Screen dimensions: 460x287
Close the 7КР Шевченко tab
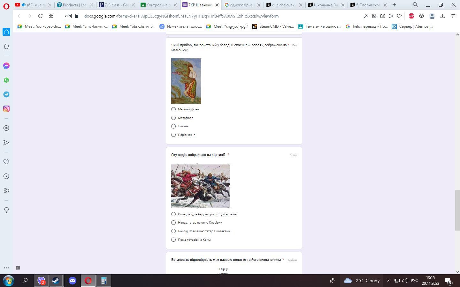[217, 5]
